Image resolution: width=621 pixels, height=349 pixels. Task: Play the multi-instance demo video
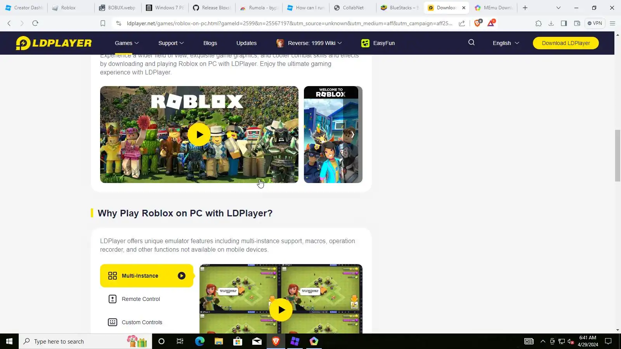(281, 310)
